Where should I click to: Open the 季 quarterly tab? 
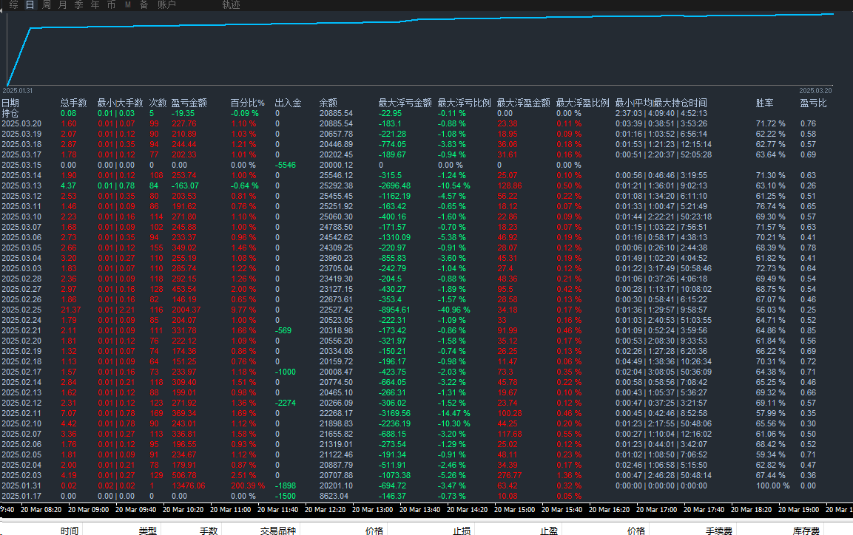click(78, 4)
